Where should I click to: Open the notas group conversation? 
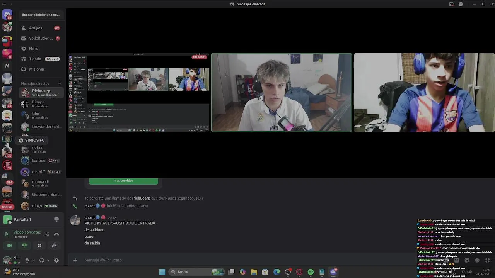click(x=41, y=149)
